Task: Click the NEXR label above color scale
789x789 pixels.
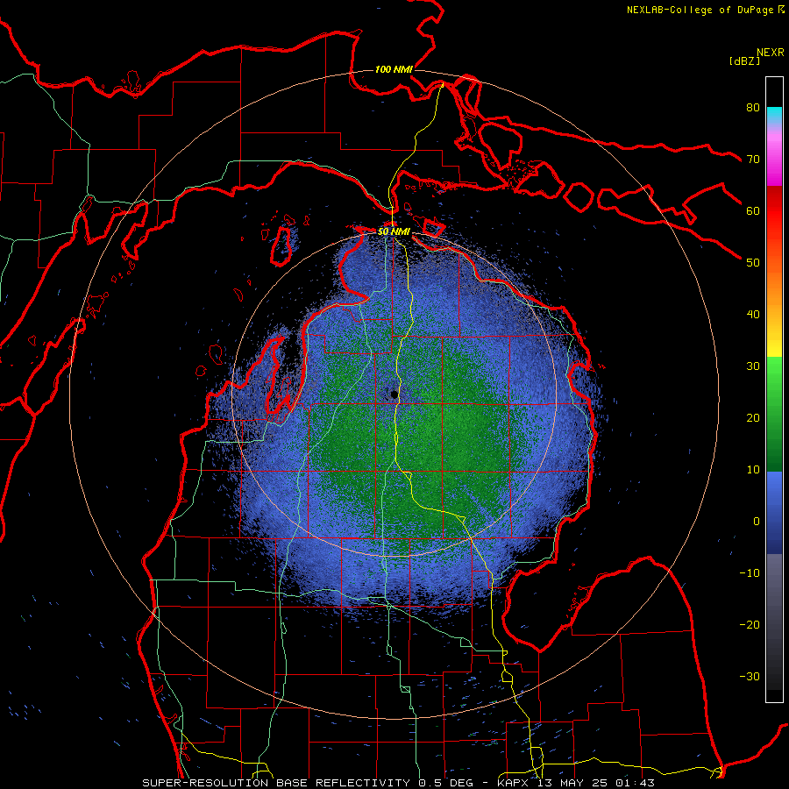Action: [771, 53]
